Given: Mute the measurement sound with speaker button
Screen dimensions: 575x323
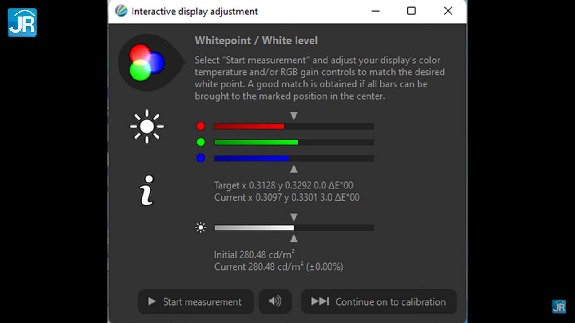Looking at the screenshot, I should click(275, 301).
